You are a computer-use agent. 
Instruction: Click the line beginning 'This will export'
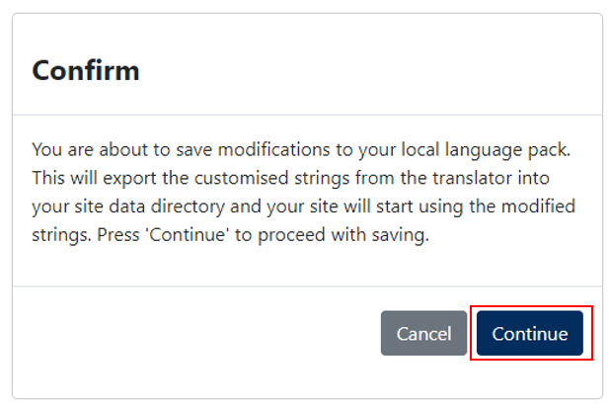(x=290, y=178)
